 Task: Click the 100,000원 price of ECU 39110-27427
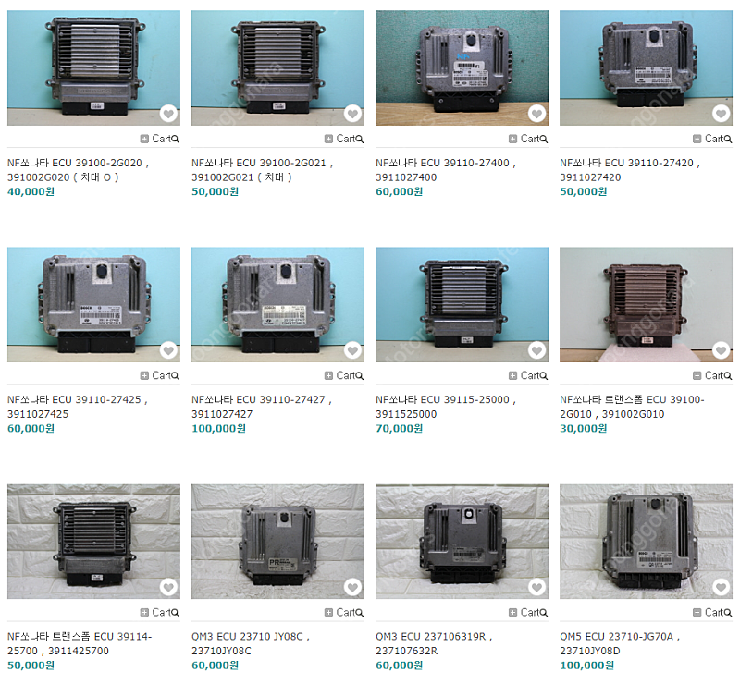(x=218, y=428)
